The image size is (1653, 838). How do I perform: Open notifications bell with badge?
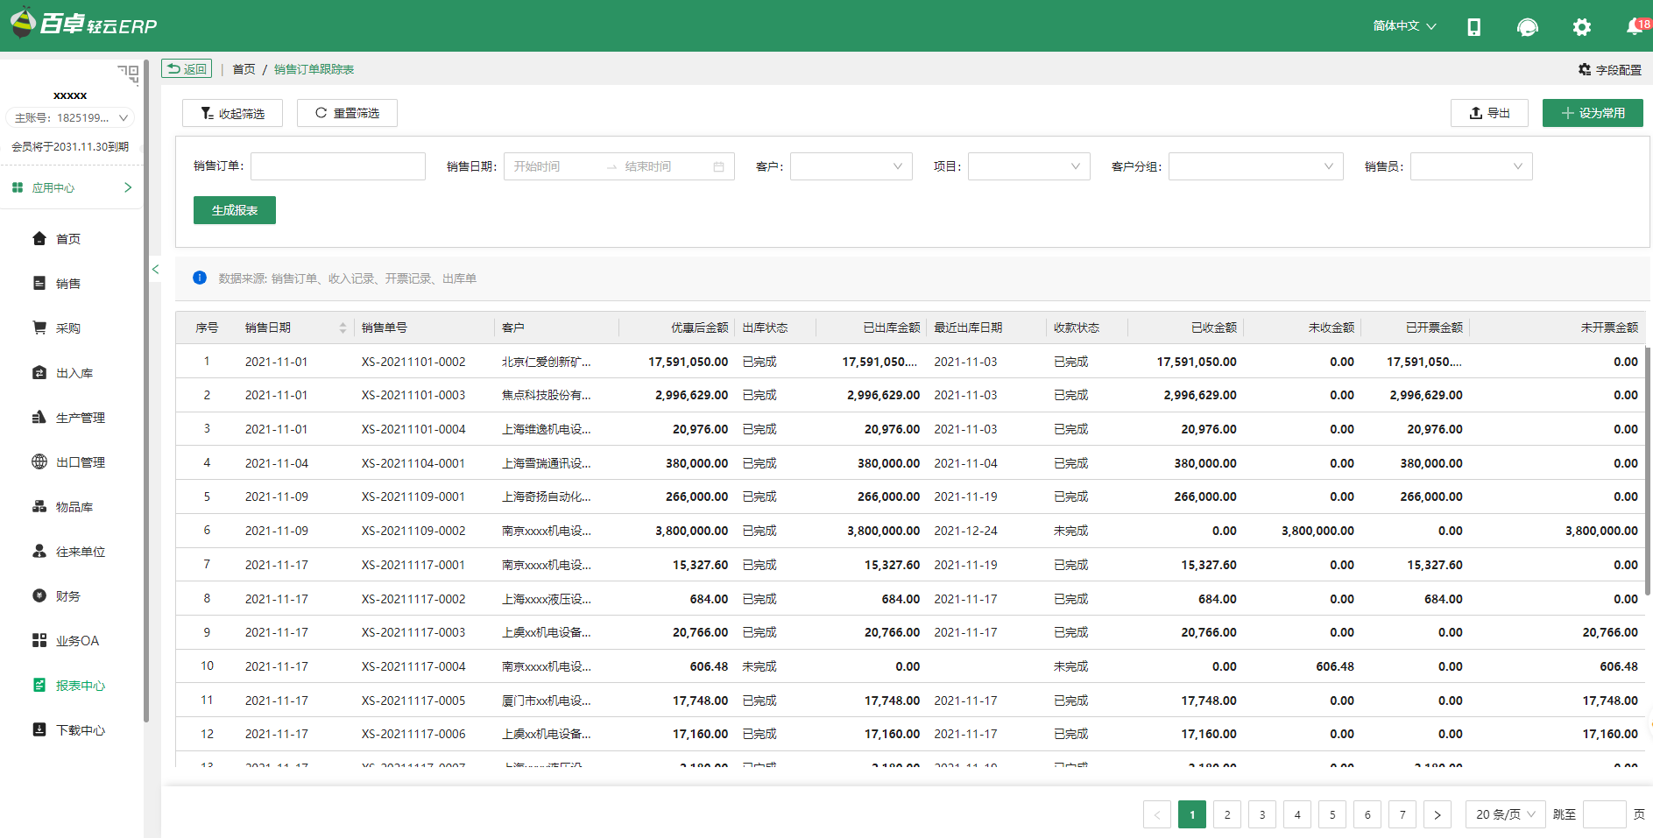(x=1635, y=27)
